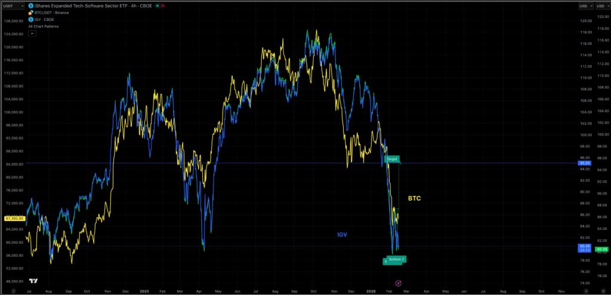Click the purple lightning event marker
Screen dimensions: 611x295
(398, 283)
